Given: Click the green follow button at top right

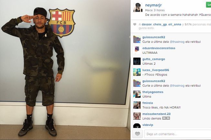Looking at the screenshot, I should pos(208,5).
